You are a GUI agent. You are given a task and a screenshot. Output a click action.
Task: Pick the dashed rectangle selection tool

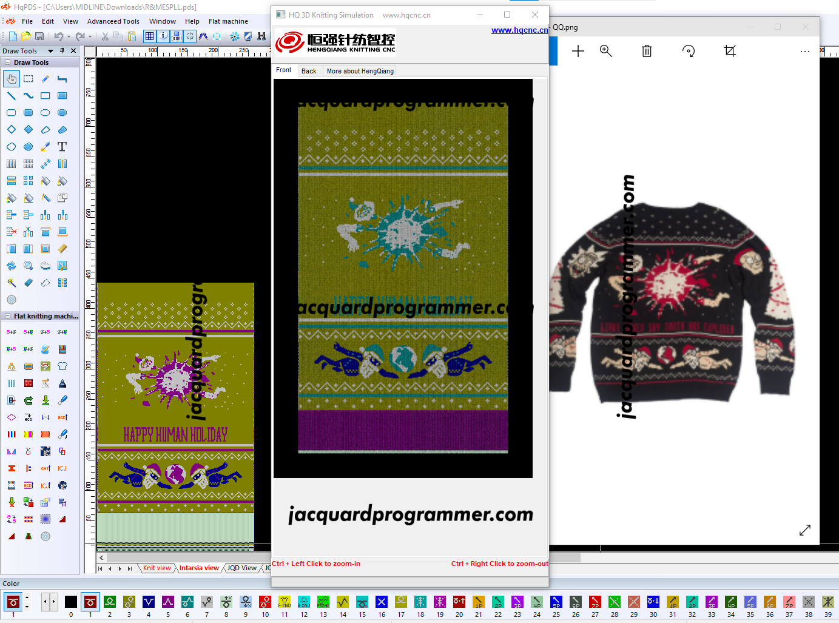(29, 79)
